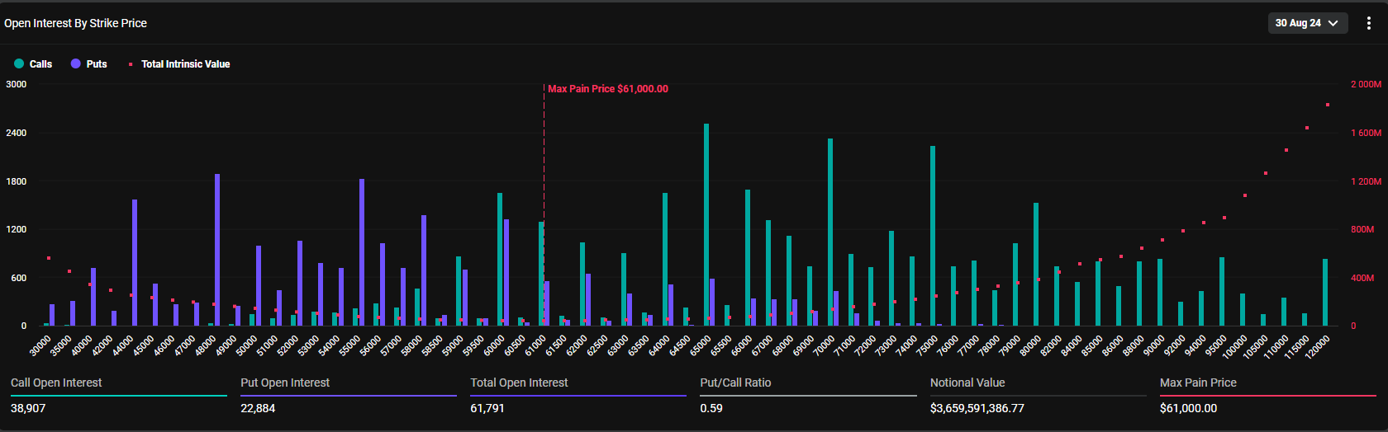This screenshot has height=432, width=1388.
Task: Click the put bar at 55000 strike
Action: click(362, 252)
